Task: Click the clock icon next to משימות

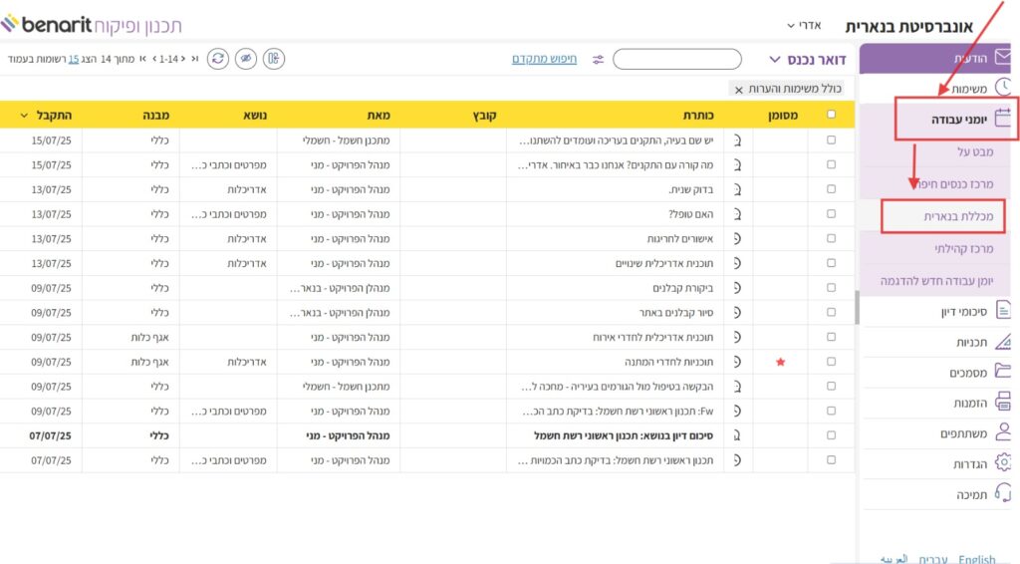Action: click(x=1002, y=88)
